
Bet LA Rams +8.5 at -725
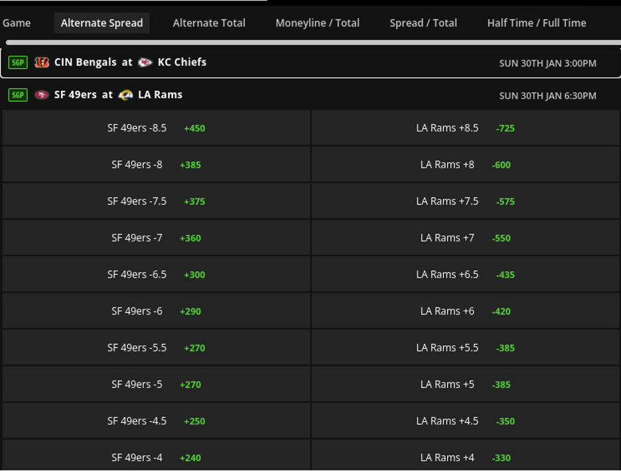tap(466, 128)
